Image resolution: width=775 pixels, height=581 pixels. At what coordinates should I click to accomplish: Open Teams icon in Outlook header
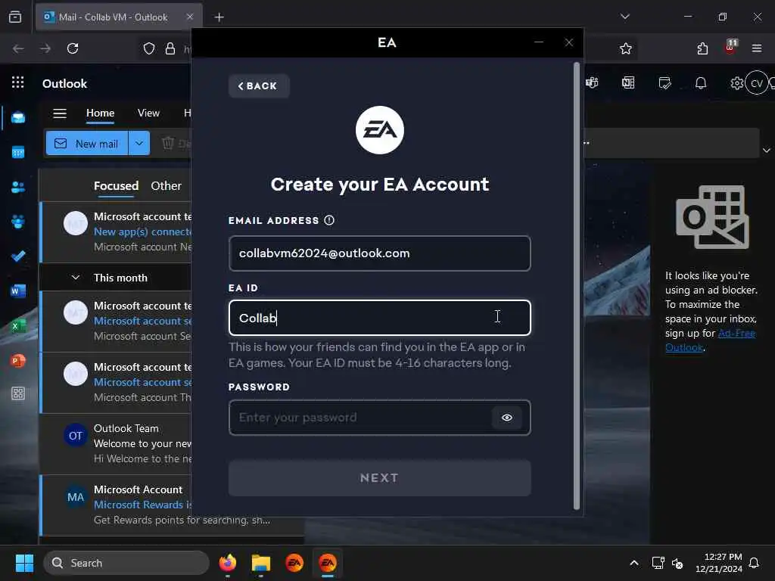tap(592, 82)
